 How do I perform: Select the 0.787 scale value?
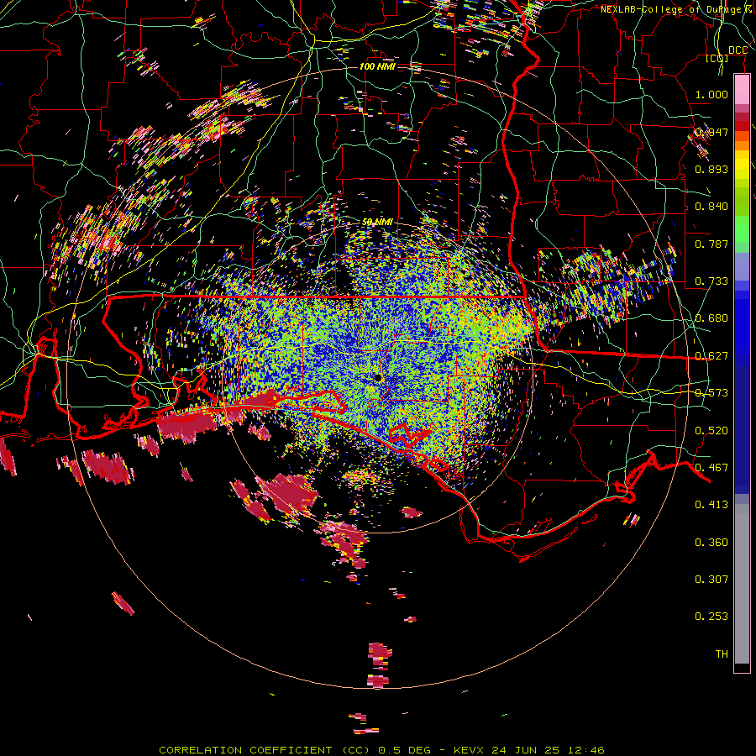[711, 244]
